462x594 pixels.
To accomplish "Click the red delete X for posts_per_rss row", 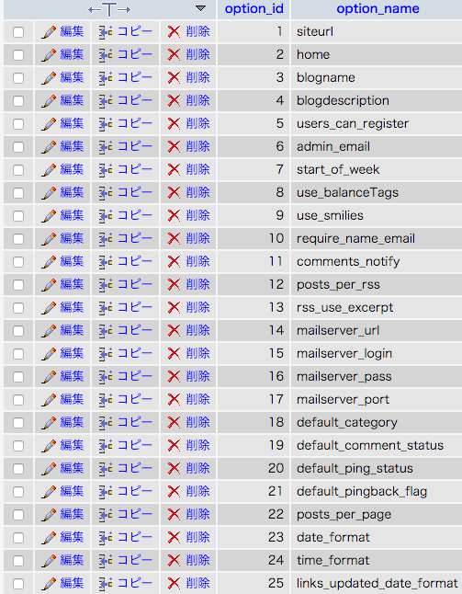I will click(x=174, y=285).
